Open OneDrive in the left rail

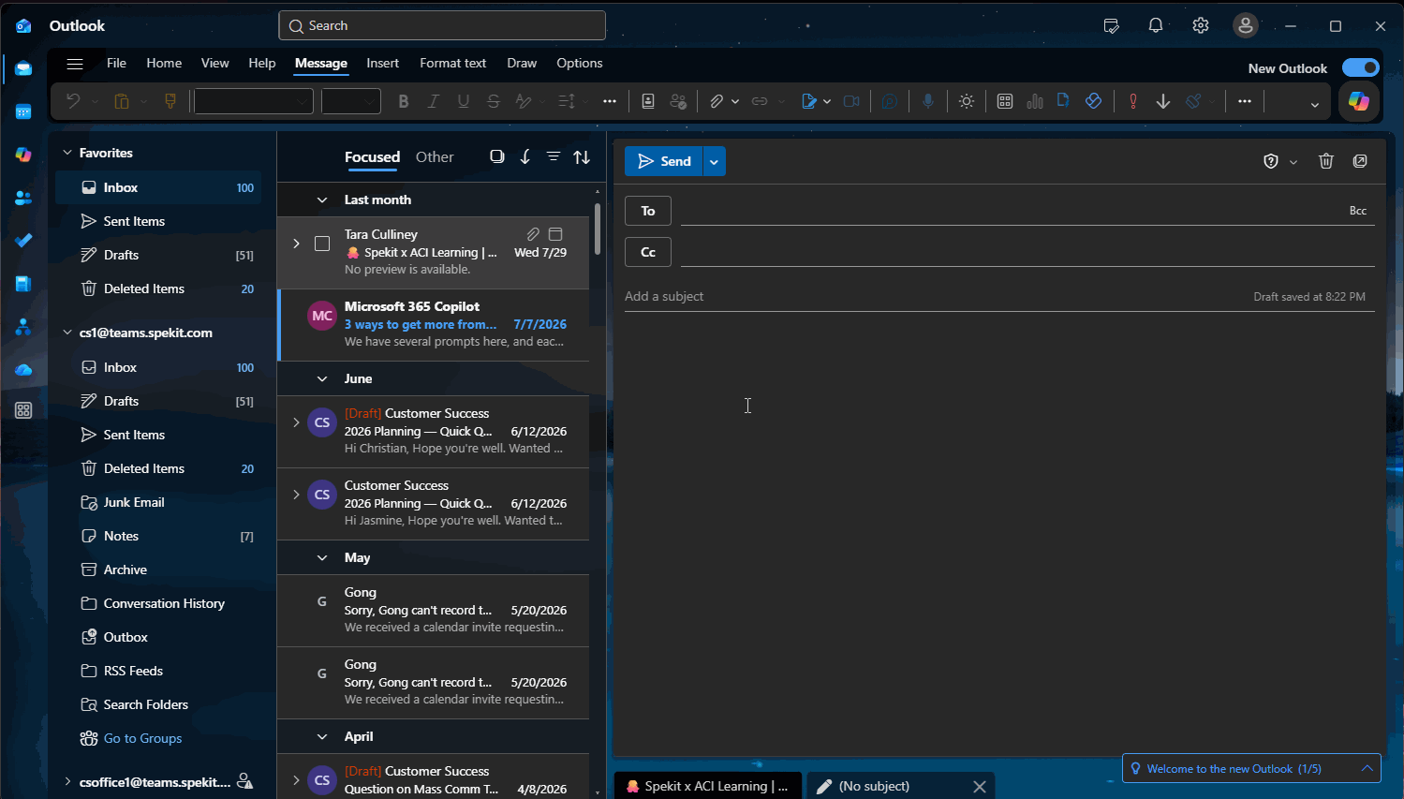point(23,370)
